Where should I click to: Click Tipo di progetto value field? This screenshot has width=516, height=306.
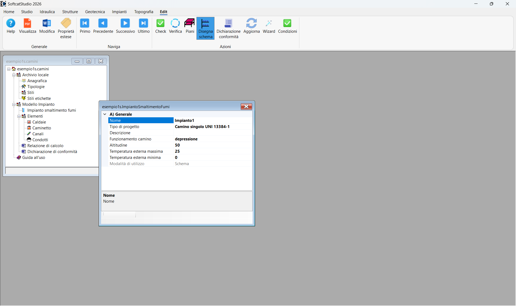pos(213,127)
